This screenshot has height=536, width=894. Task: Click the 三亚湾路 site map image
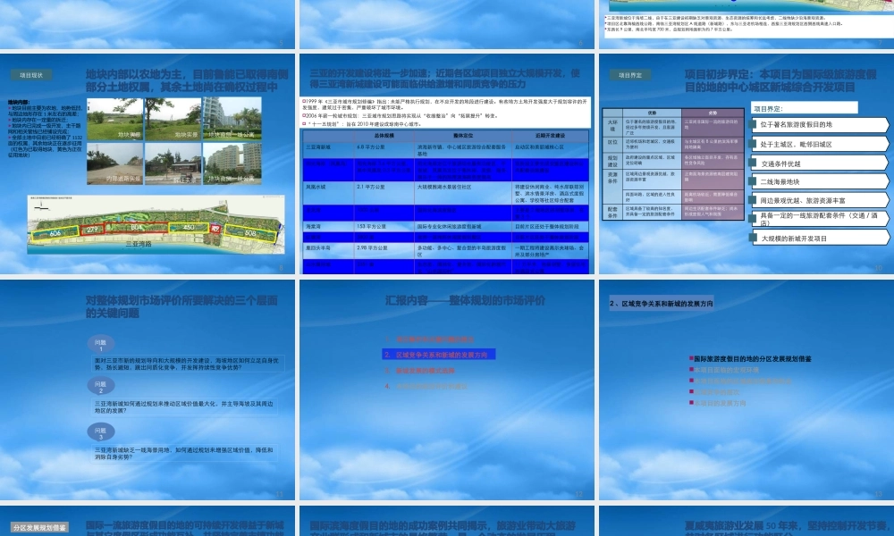pos(156,224)
